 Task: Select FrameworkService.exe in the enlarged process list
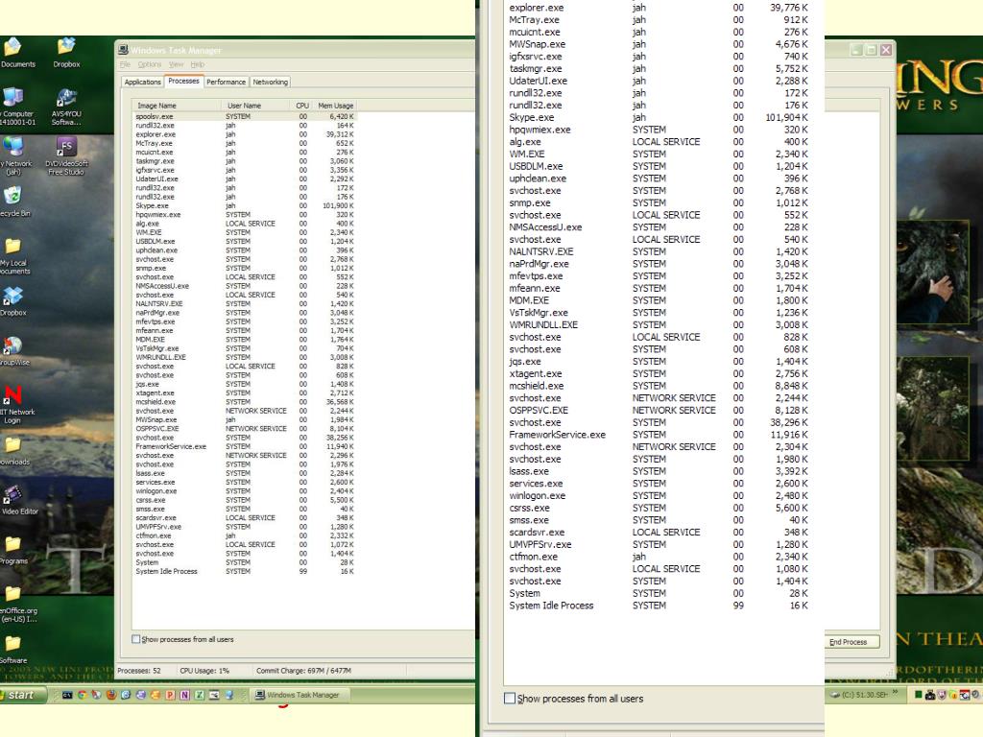pyautogui.click(x=659, y=435)
